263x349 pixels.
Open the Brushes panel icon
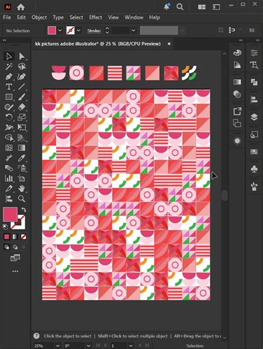coord(254,187)
